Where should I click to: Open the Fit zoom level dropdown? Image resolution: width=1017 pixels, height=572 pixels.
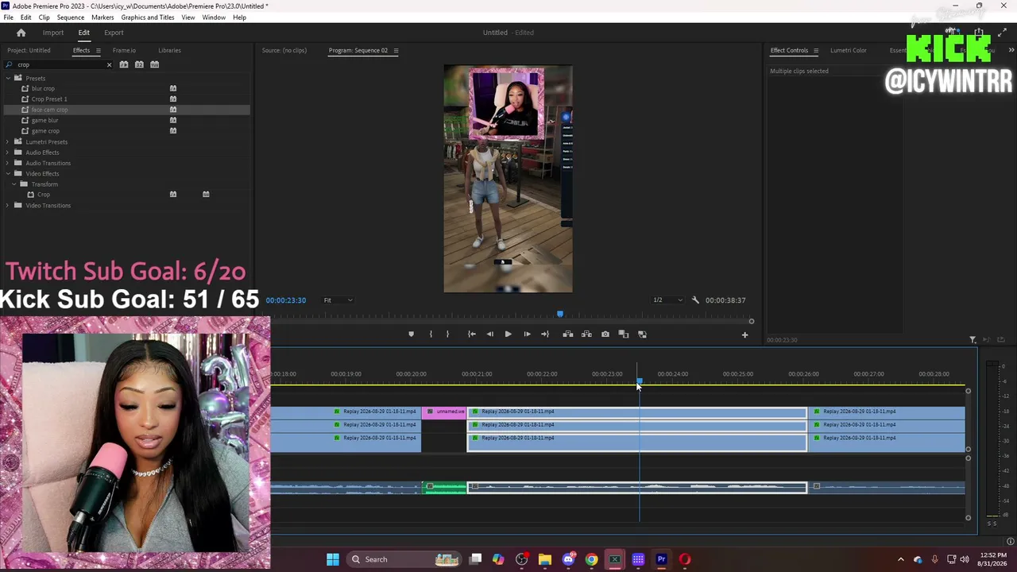(338, 300)
